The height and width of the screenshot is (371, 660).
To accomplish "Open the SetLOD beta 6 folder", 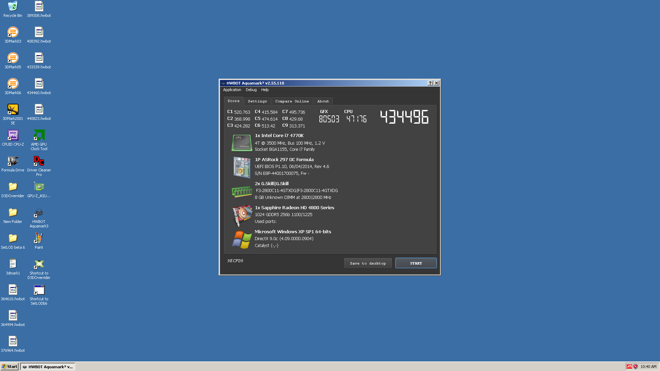I will (x=13, y=241).
